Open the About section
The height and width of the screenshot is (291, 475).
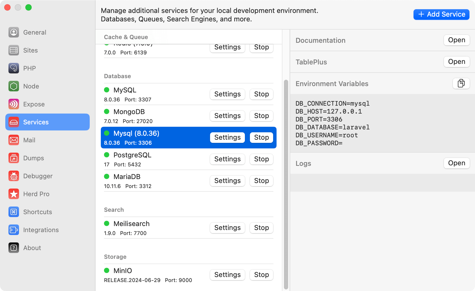click(x=32, y=248)
